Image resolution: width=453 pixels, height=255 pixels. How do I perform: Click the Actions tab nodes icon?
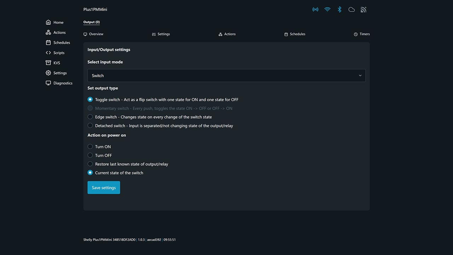click(x=220, y=34)
